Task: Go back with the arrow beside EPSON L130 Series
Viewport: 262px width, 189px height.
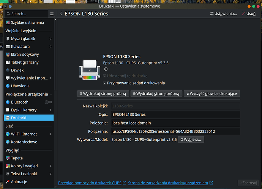Action: [61, 14]
